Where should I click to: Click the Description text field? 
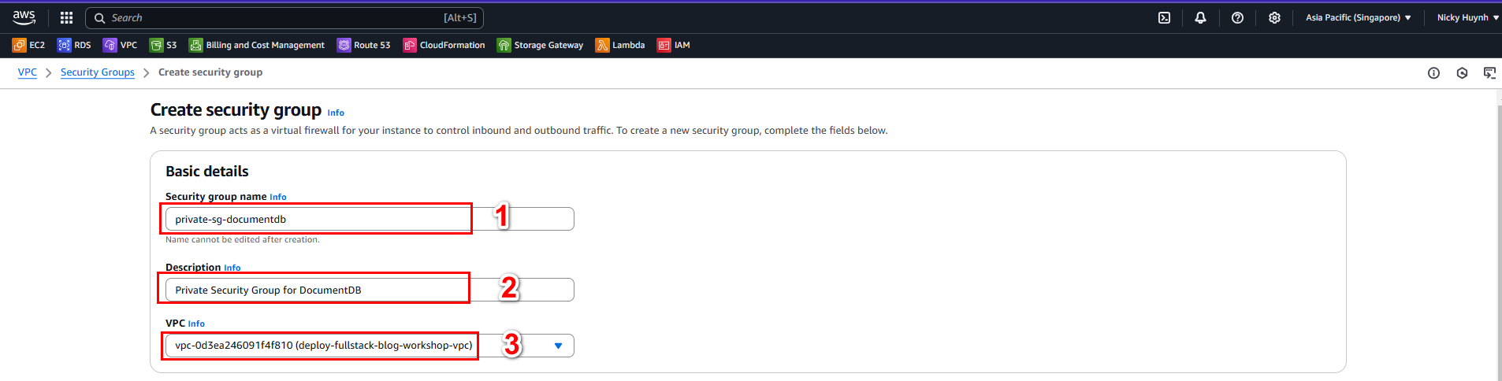tap(370, 290)
